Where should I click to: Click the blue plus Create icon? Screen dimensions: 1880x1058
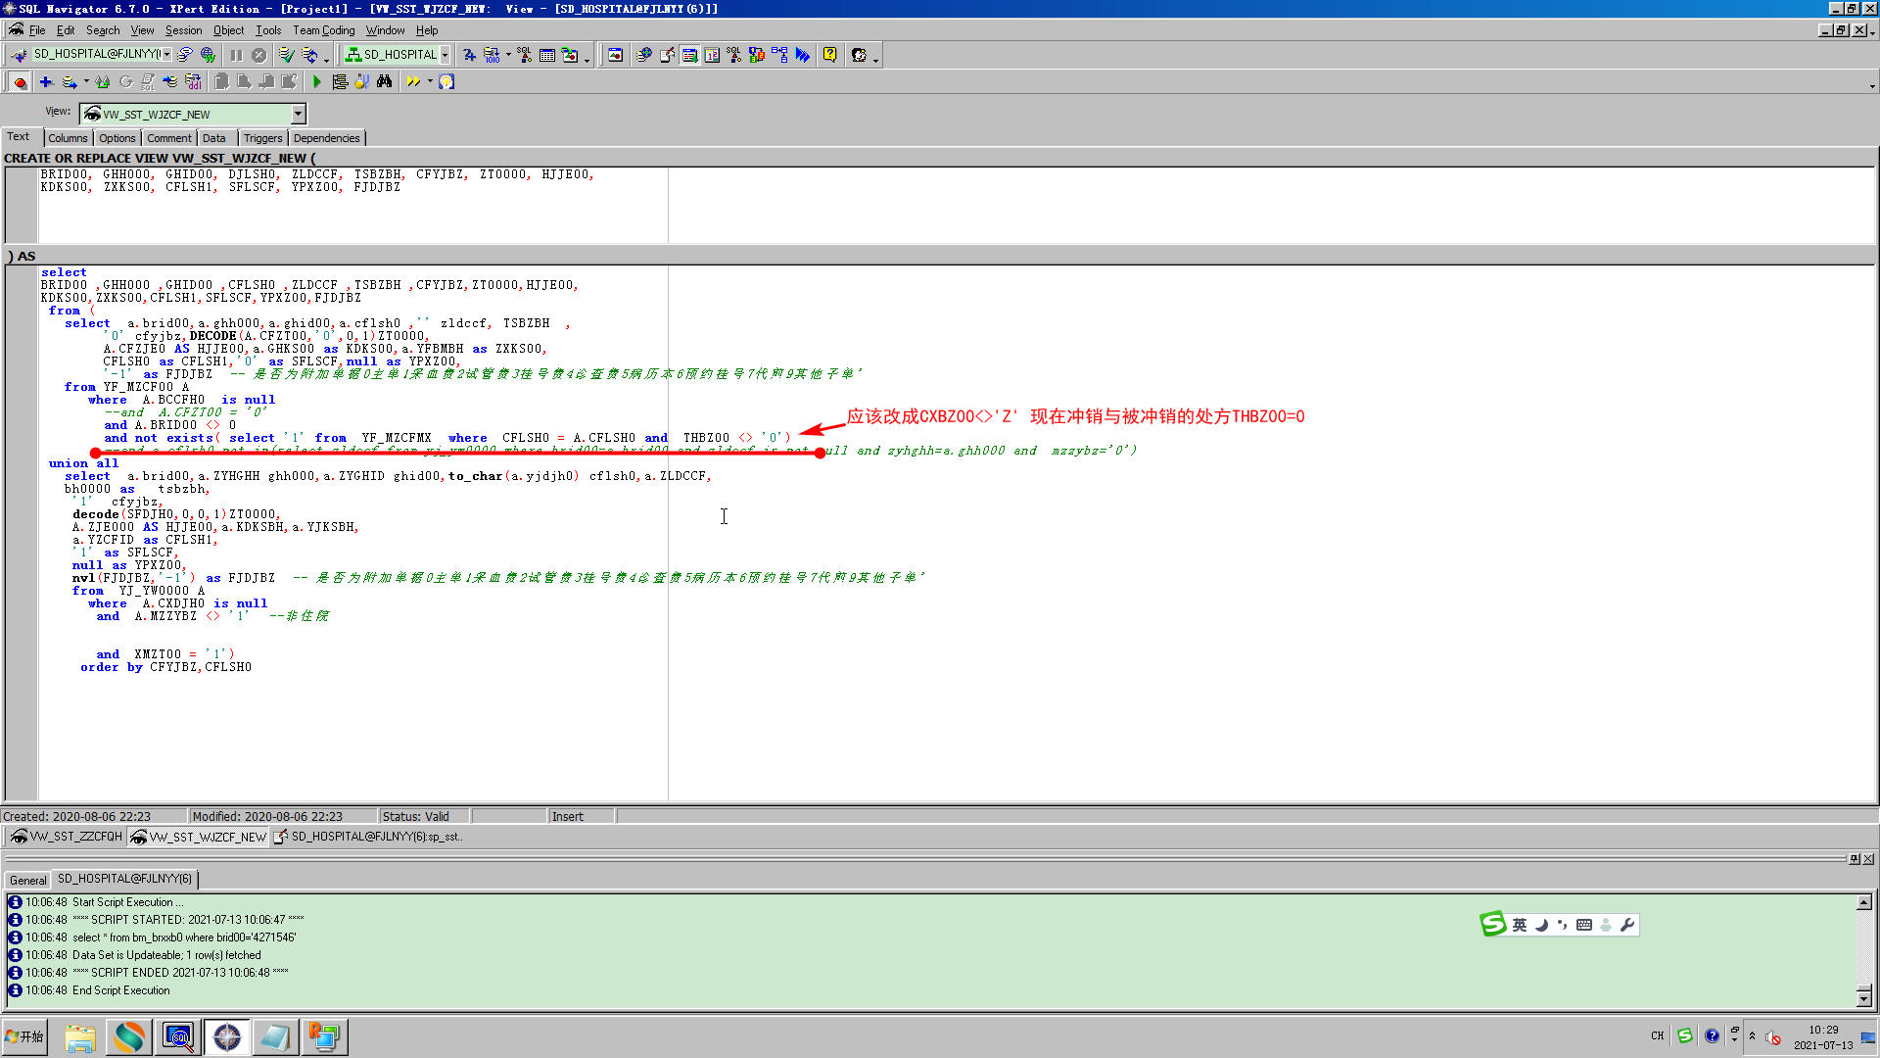point(45,82)
